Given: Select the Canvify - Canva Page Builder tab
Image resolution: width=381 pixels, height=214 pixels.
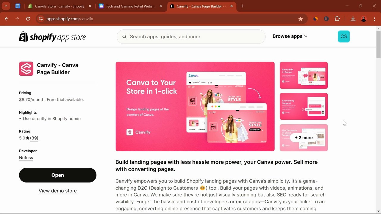Looking at the screenshot, I should tap(202, 6).
